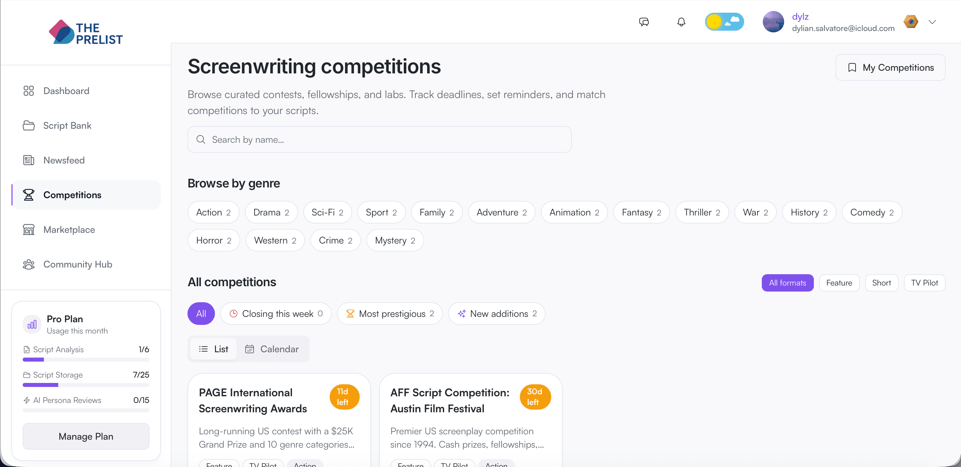Click the Script Analysis usage bar

tap(86, 360)
